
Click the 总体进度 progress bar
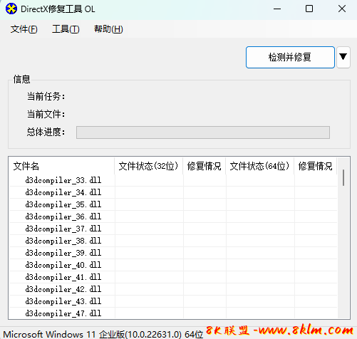(x=203, y=132)
